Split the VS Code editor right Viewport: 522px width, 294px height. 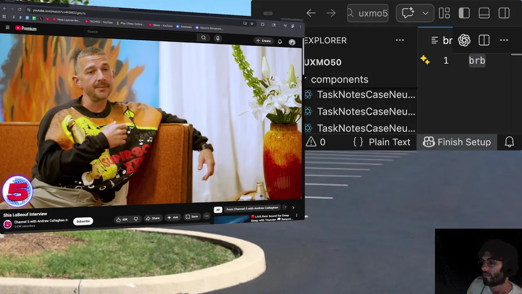484,40
